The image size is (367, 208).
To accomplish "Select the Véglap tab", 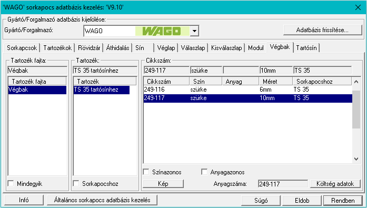I will 166,48.
